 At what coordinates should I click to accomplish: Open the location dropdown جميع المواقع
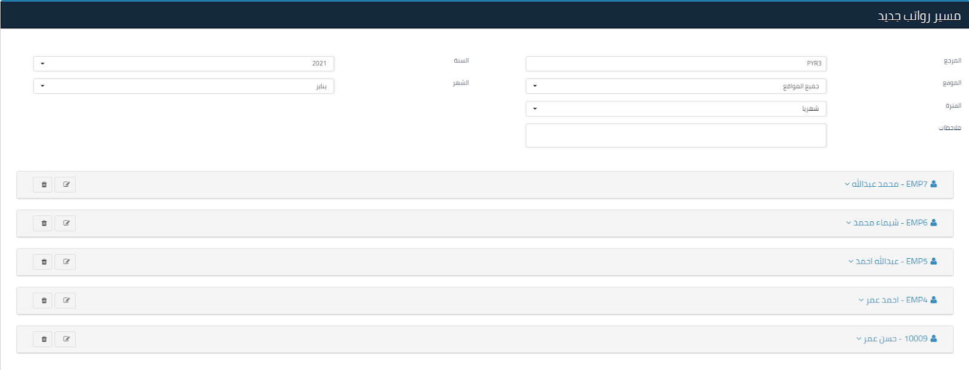coord(676,86)
